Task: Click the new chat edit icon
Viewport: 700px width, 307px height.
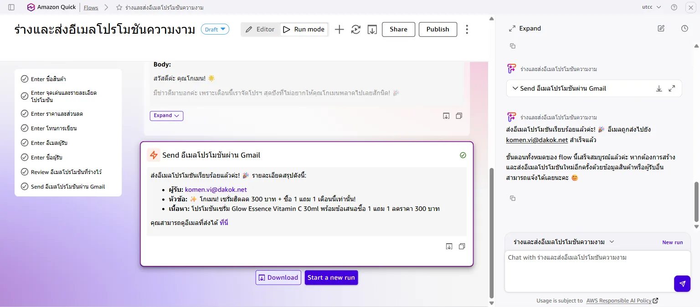Action: [x=661, y=28]
